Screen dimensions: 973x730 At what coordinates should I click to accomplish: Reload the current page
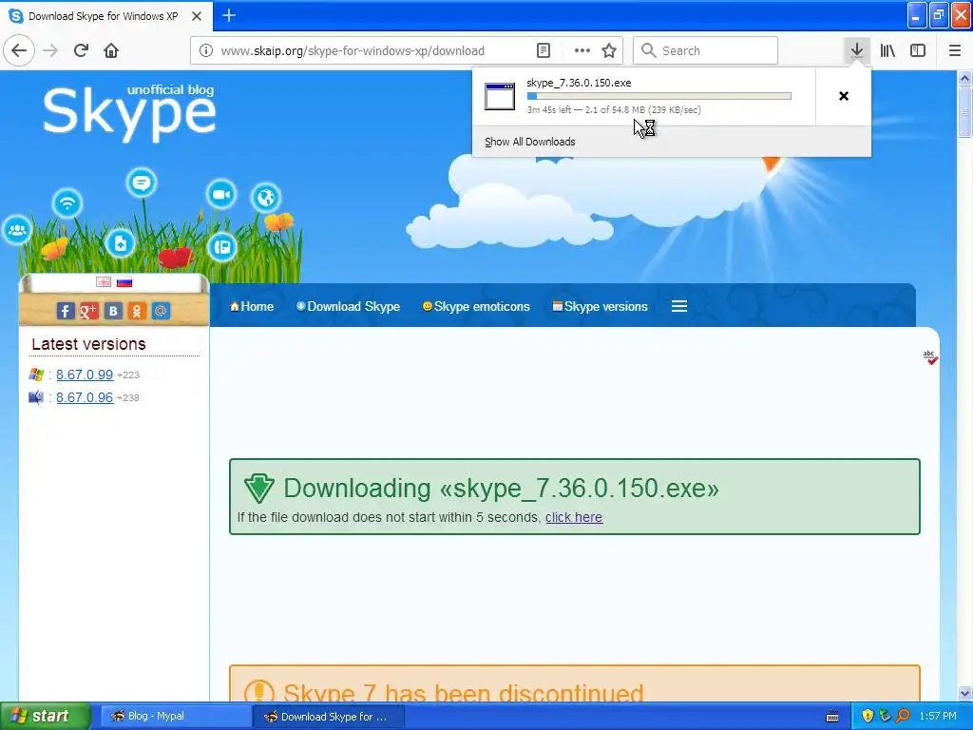[x=81, y=50]
